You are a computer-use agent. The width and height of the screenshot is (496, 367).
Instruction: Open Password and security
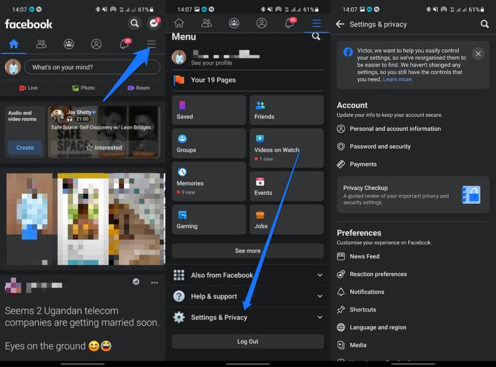click(413, 146)
